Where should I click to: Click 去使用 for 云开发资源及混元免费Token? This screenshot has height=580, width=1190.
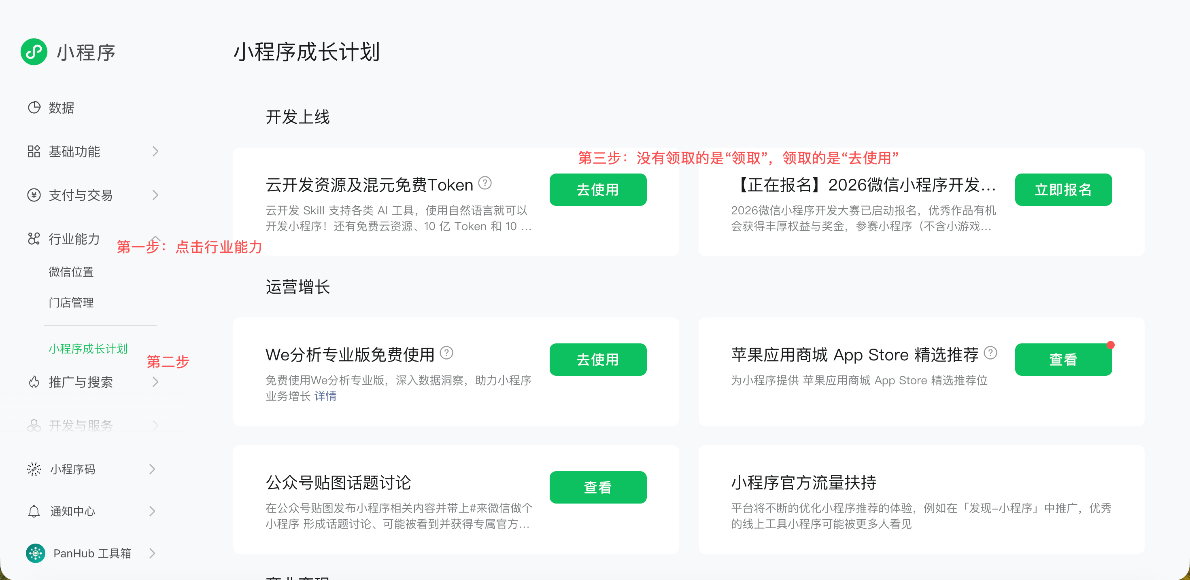(x=598, y=190)
